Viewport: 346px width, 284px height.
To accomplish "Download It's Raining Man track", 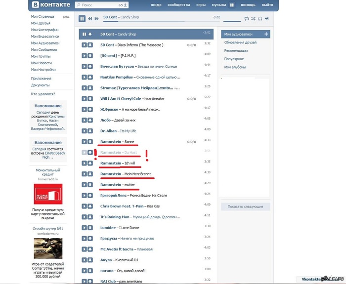I will click(90, 217).
